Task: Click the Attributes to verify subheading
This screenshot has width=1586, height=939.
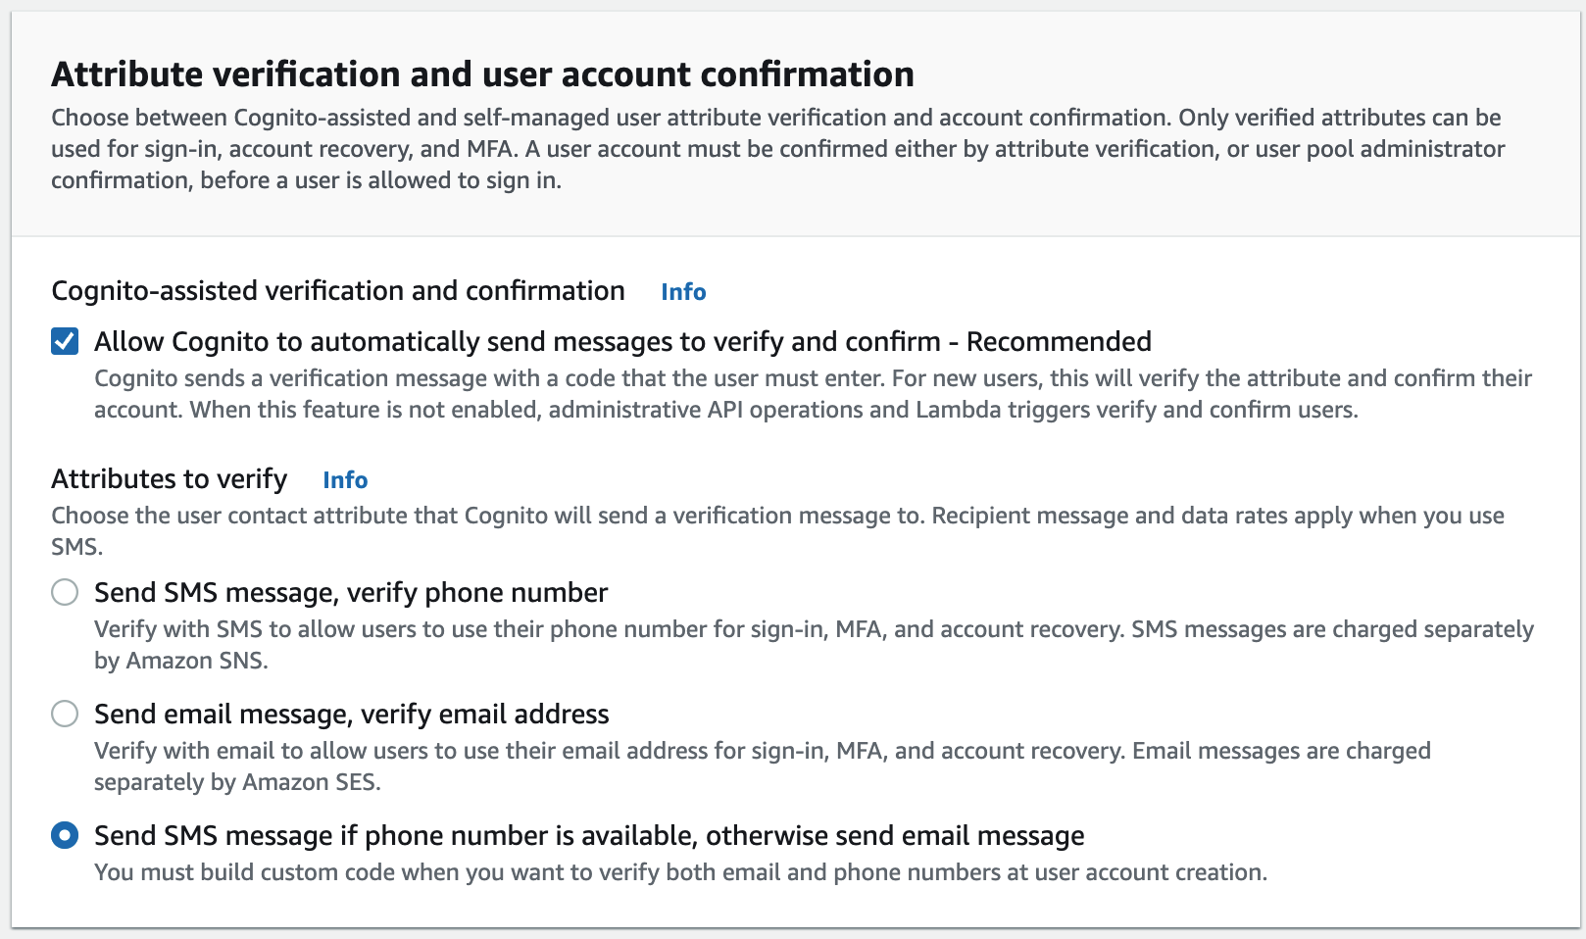Action: coord(170,479)
